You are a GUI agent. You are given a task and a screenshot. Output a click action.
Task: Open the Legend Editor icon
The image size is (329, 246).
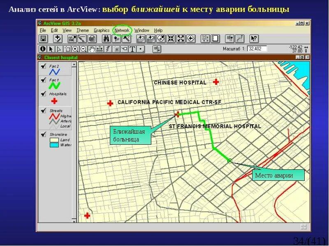[82, 39]
